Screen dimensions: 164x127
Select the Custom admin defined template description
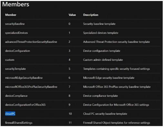pos(103,60)
